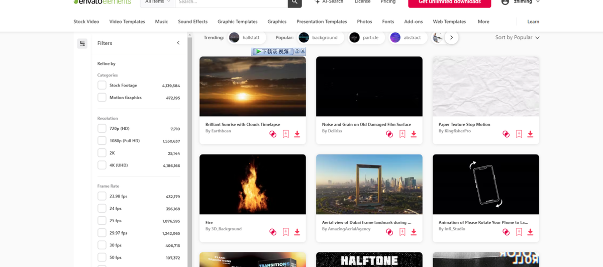Download Aerial view of Dubai frame
Image resolution: width=603 pixels, height=267 pixels.
point(414,232)
